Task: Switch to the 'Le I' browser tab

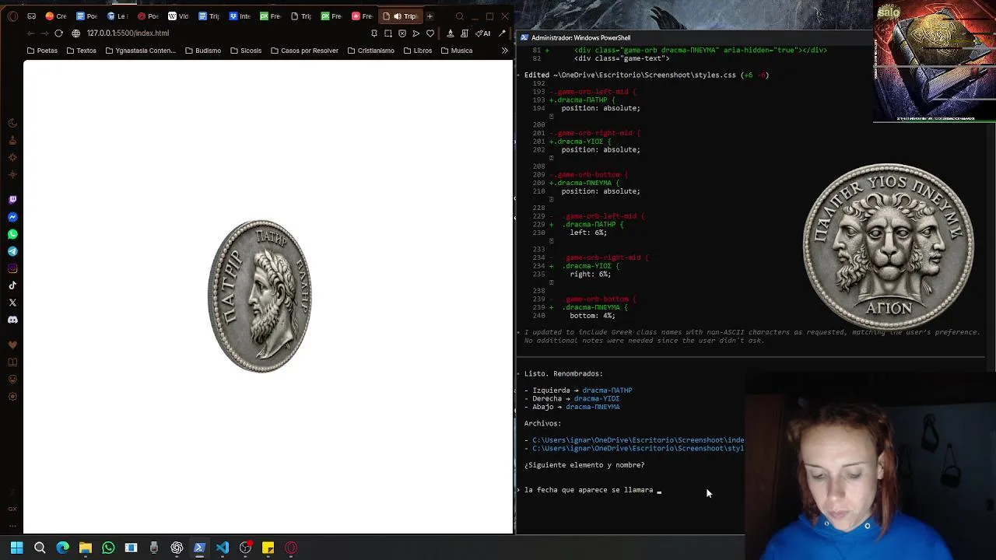Action: [x=117, y=16]
